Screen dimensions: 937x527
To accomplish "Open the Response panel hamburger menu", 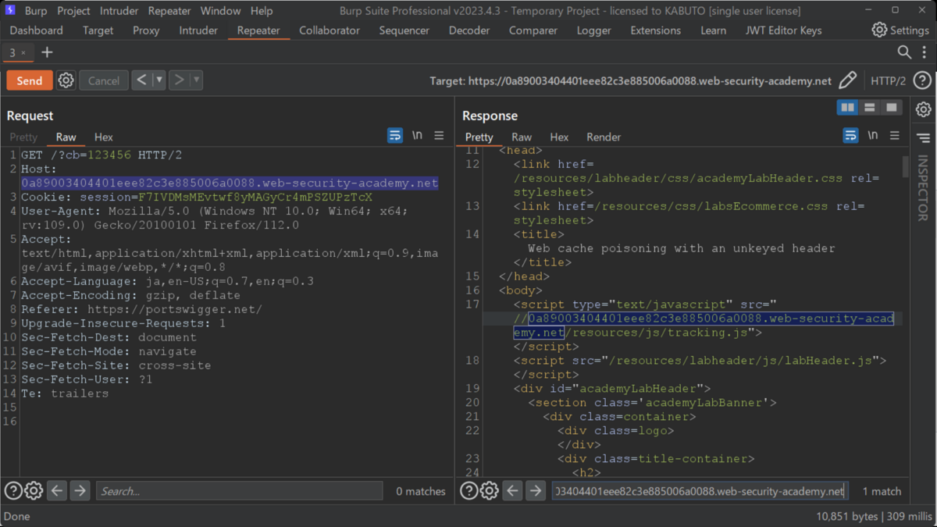I will point(895,136).
